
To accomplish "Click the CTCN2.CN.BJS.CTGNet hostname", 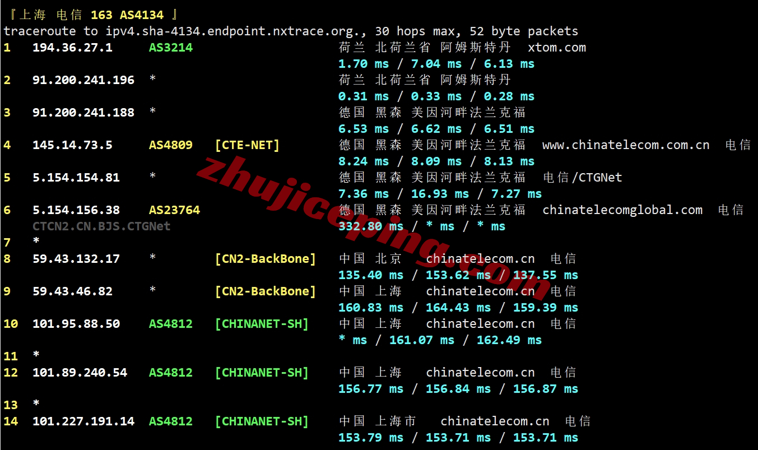I will pyautogui.click(x=101, y=226).
